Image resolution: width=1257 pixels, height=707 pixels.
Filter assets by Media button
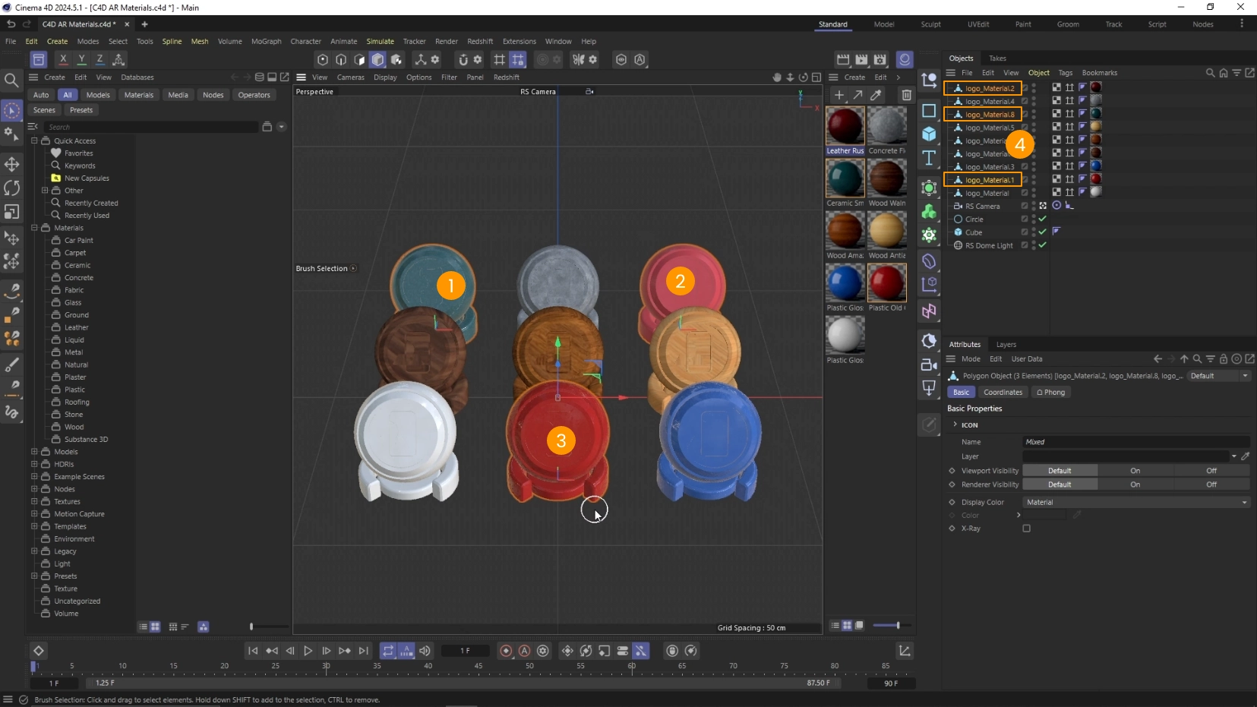coord(178,95)
